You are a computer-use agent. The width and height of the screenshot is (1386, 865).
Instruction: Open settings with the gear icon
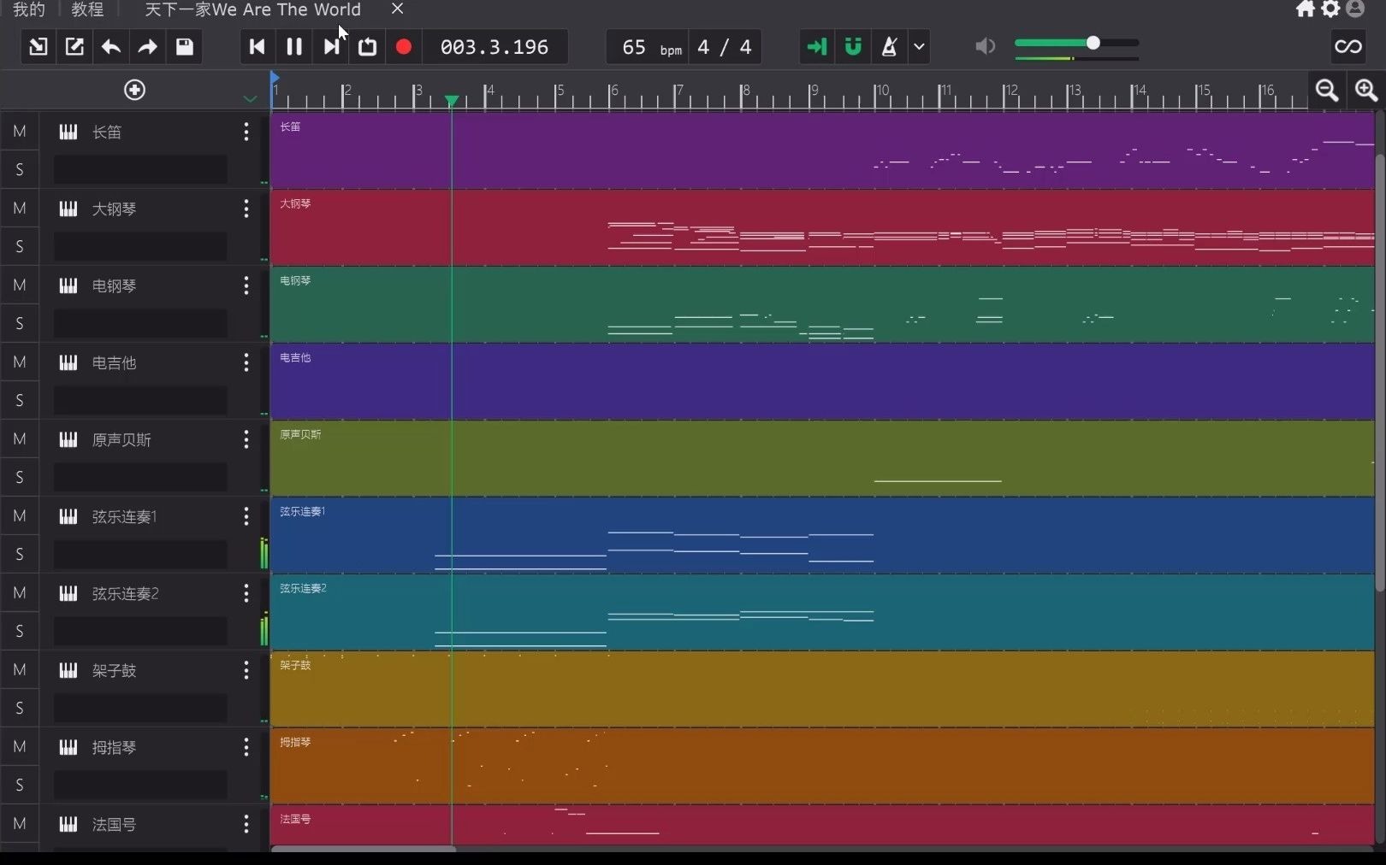(1330, 9)
